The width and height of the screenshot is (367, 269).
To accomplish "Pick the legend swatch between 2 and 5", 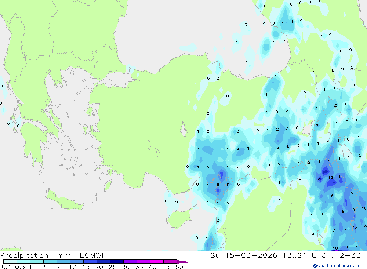I will [x=50, y=262].
